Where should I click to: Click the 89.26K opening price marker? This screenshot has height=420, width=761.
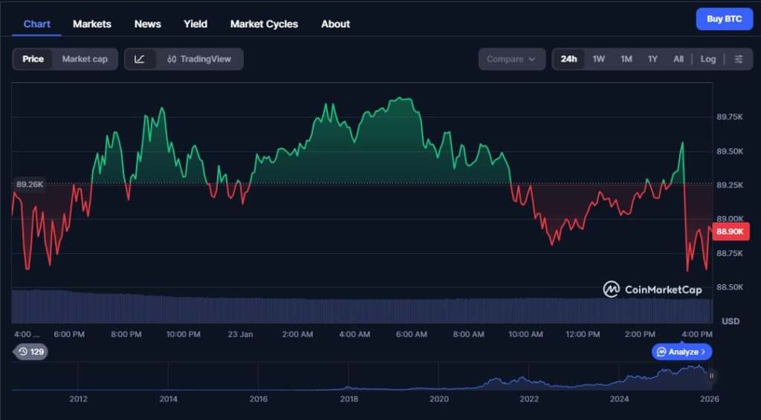point(30,184)
